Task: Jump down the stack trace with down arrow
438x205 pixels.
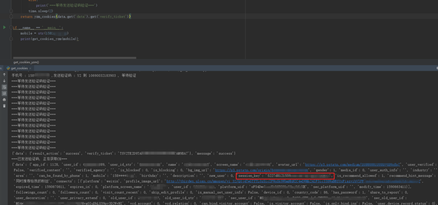Action: click(4, 81)
